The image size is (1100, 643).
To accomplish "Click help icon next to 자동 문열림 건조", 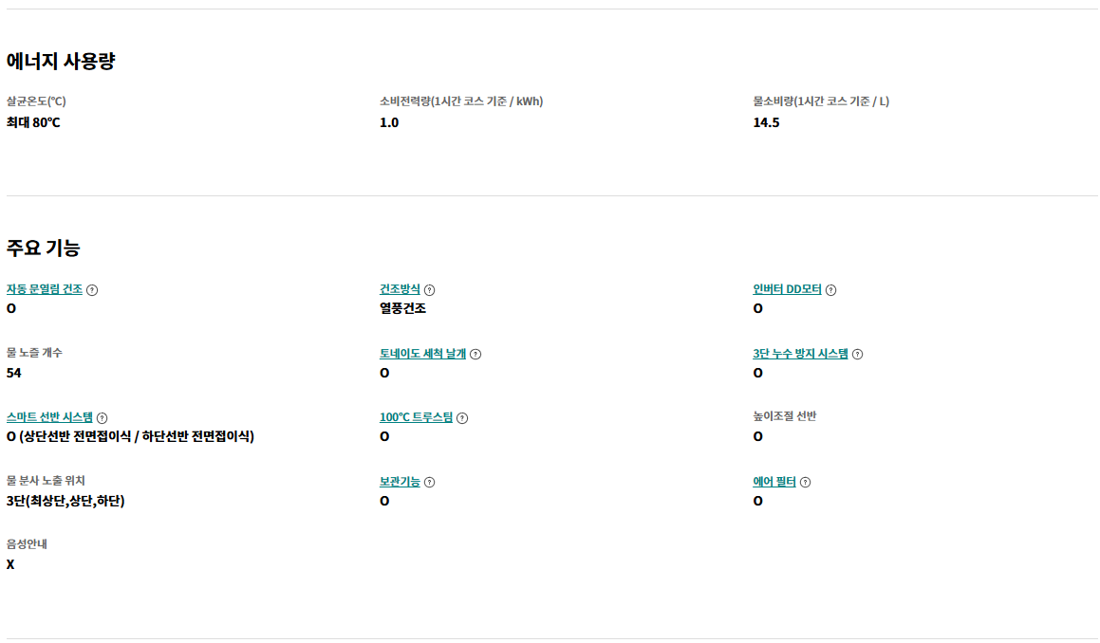I will pyautogui.click(x=92, y=290).
